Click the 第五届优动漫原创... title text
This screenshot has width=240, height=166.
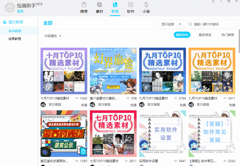point(54,161)
